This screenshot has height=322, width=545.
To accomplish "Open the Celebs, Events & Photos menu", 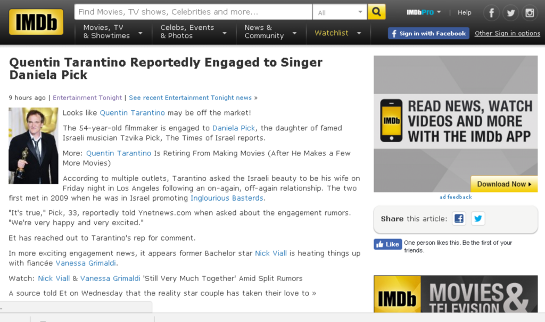I will (x=193, y=31).
